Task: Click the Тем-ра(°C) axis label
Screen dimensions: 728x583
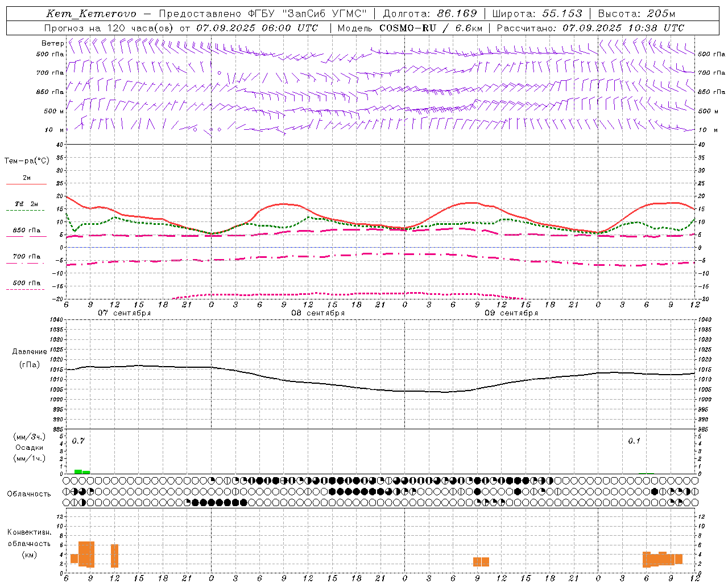Action: (x=27, y=161)
